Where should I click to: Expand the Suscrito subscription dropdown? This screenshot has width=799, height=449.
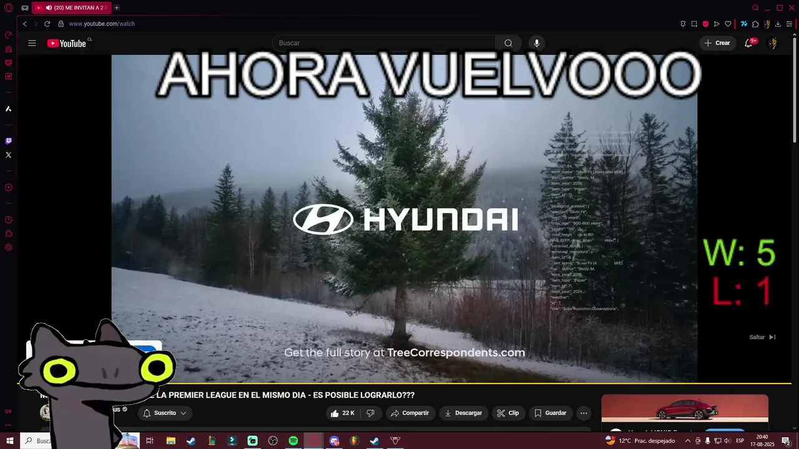click(x=165, y=413)
